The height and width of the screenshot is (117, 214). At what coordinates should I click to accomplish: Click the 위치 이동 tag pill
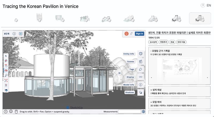click(181, 42)
